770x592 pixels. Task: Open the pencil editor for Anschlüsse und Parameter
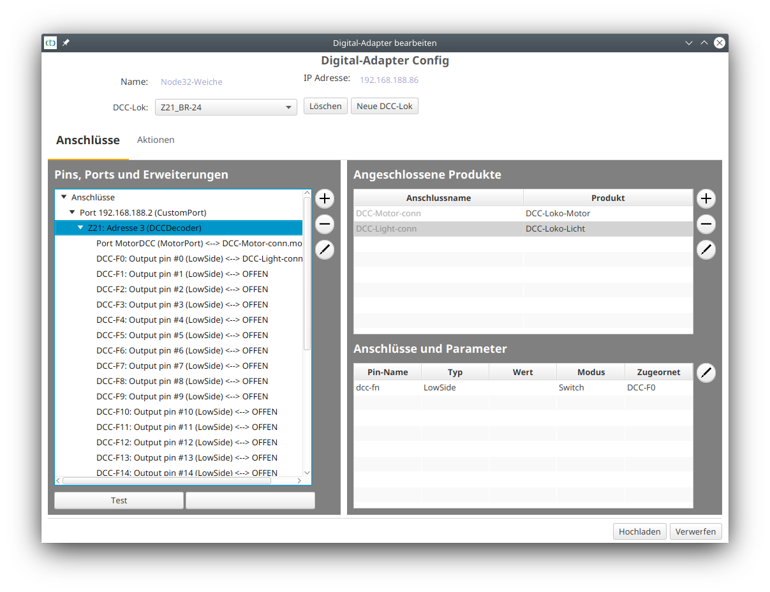click(706, 373)
